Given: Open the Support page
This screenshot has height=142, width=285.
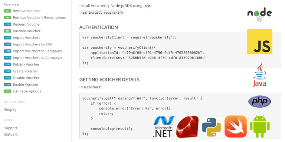Looking at the screenshot, I should click(x=10, y=128).
